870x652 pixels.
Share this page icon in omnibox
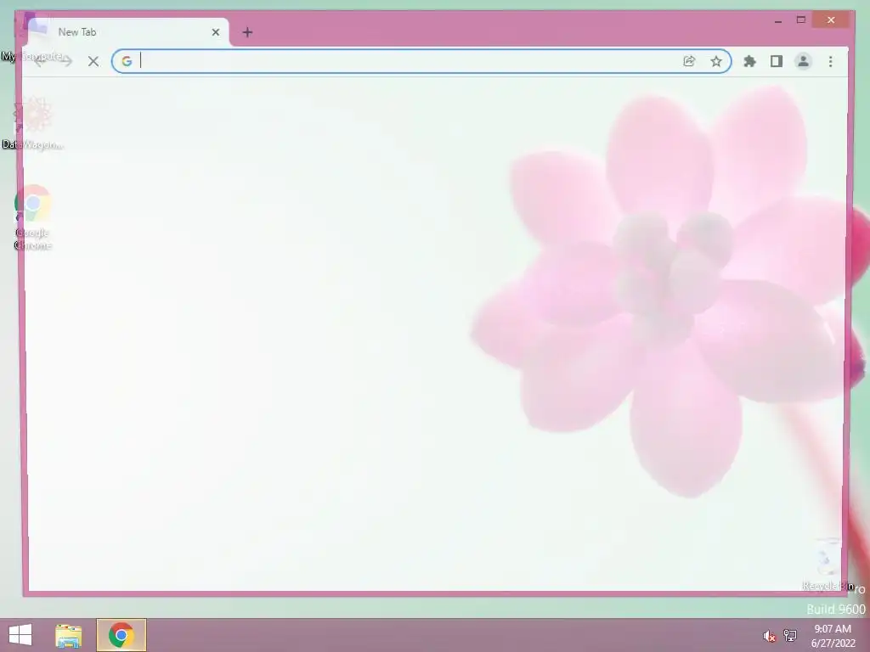point(689,61)
